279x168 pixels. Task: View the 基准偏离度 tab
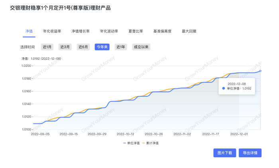tap(162, 31)
